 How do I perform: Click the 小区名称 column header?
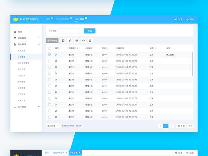point(89,48)
